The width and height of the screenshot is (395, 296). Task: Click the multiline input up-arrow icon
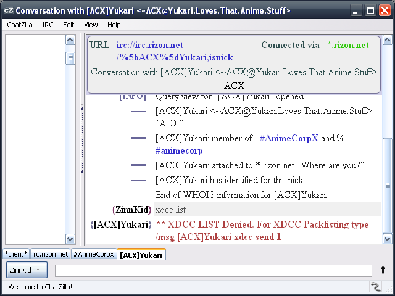click(x=383, y=270)
